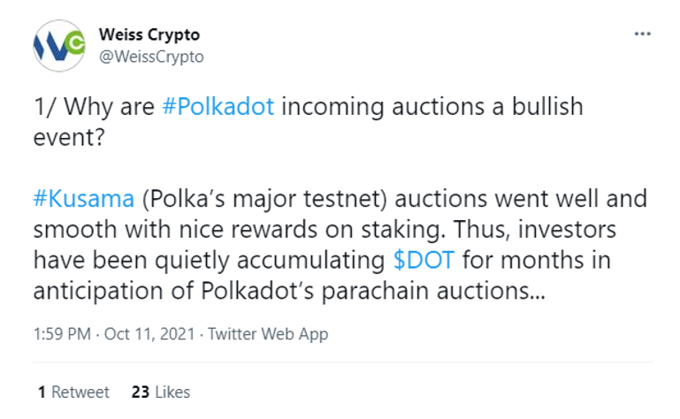Viewport: 680px width, 419px height.
Task: Click the retweet count number 1
Action: coord(42,392)
